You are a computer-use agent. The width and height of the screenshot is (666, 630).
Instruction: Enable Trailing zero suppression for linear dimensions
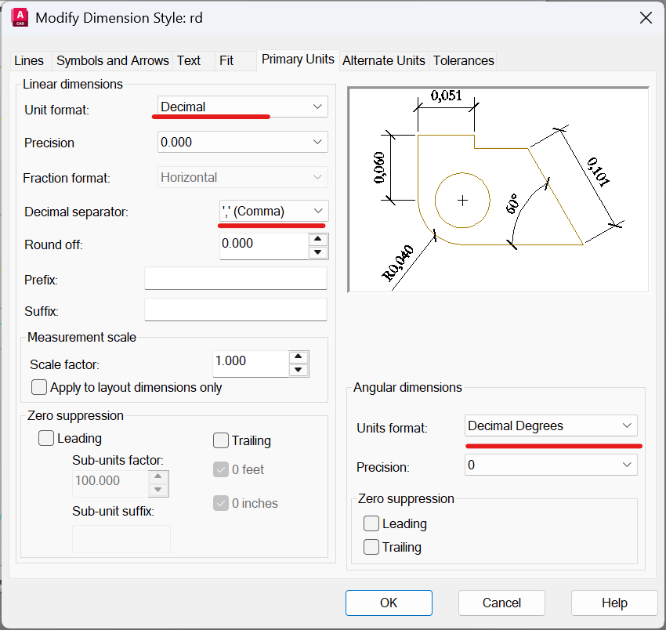[x=221, y=441]
